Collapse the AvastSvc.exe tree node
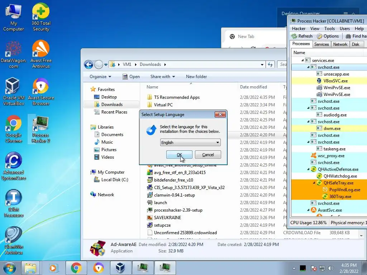The image size is (367, 275). 308,210
